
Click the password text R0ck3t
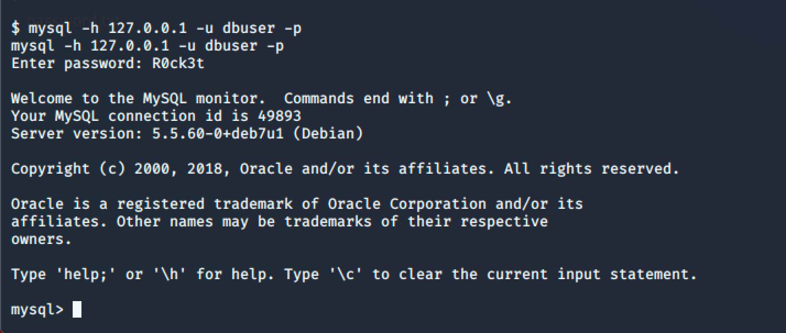(178, 63)
